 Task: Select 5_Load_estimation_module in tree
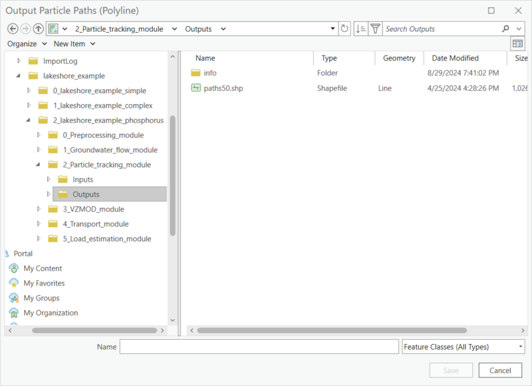point(107,239)
